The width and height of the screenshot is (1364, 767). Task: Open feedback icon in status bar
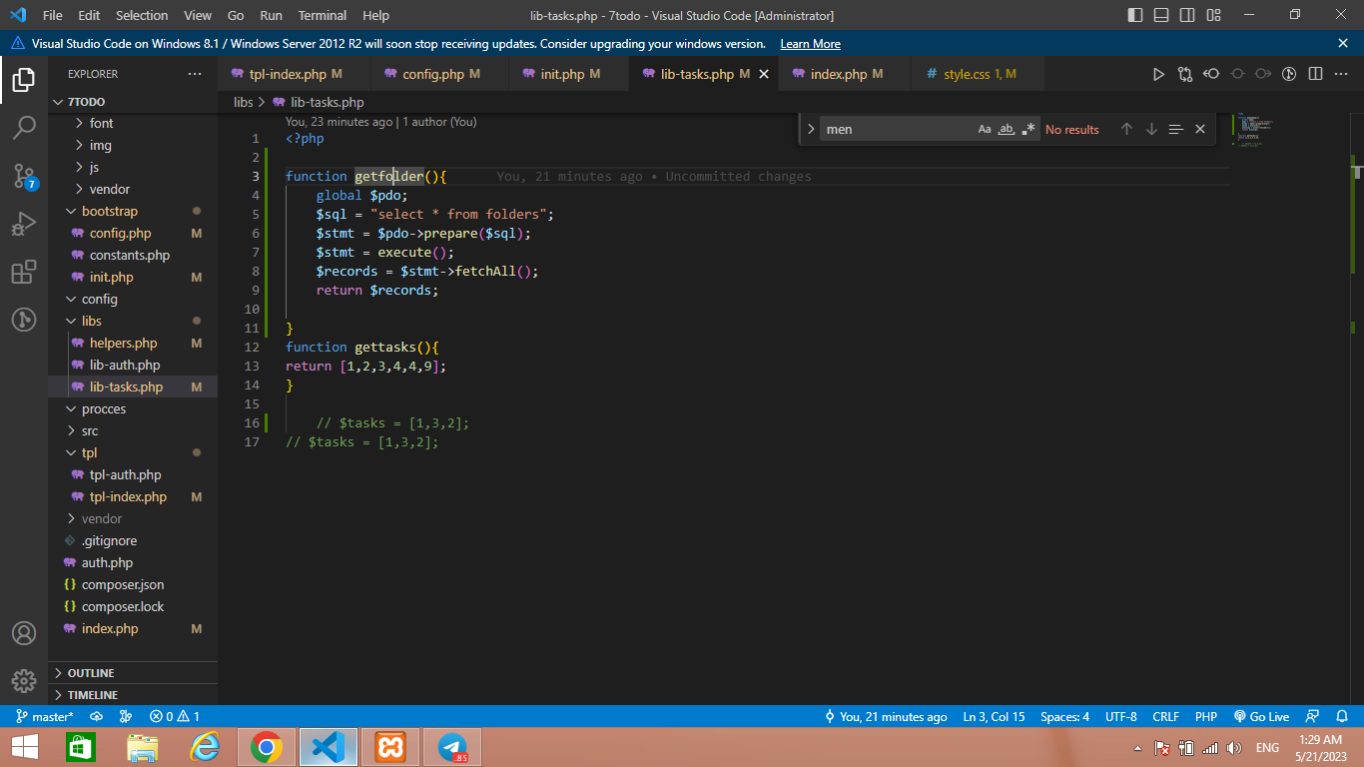[1313, 717]
